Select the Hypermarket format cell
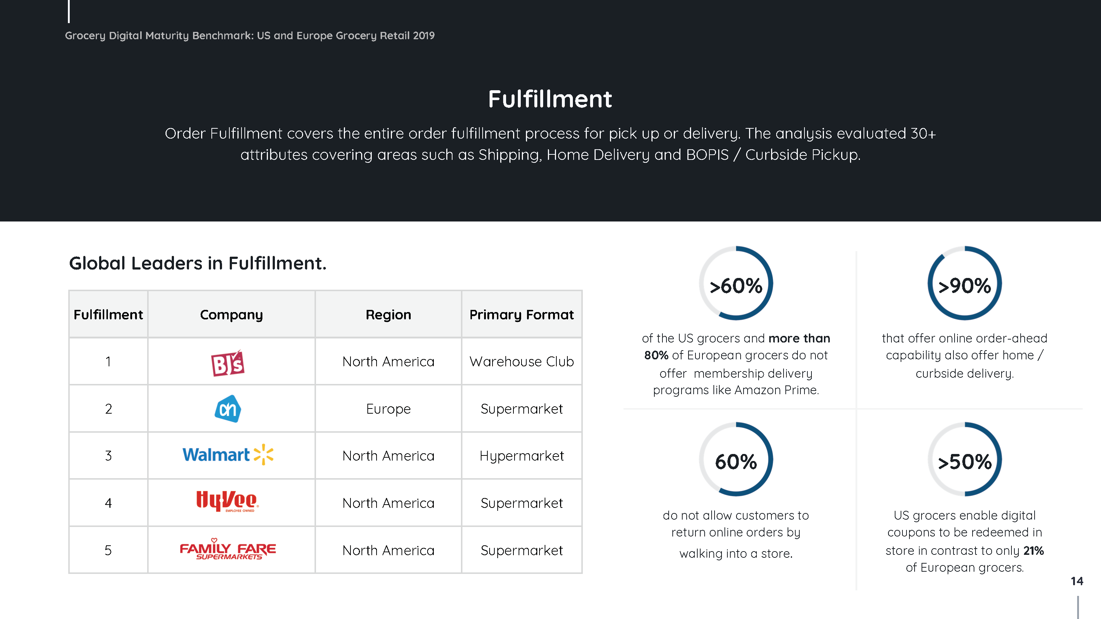 [x=522, y=456]
